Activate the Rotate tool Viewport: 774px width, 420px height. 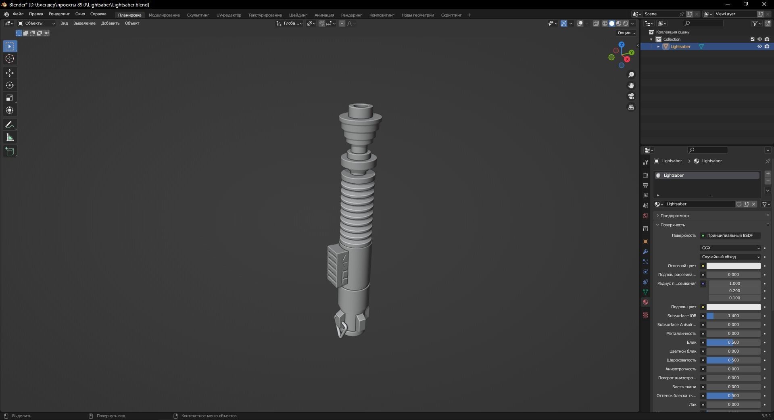(10, 86)
